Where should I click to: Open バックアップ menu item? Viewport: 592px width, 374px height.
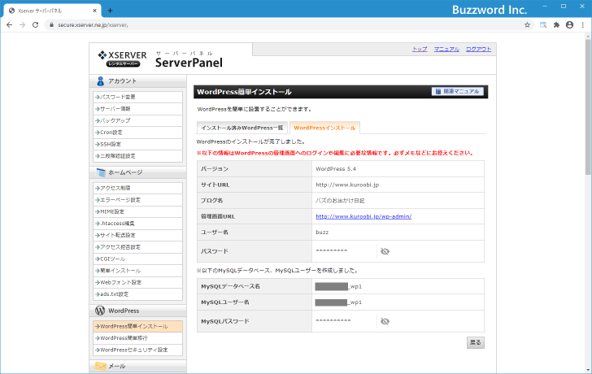(137, 120)
